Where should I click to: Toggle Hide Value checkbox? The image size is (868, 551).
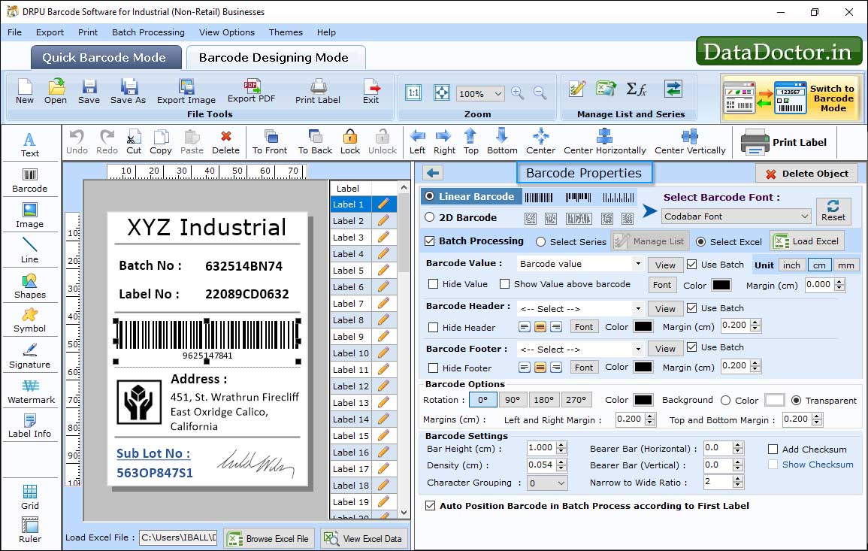click(x=434, y=284)
